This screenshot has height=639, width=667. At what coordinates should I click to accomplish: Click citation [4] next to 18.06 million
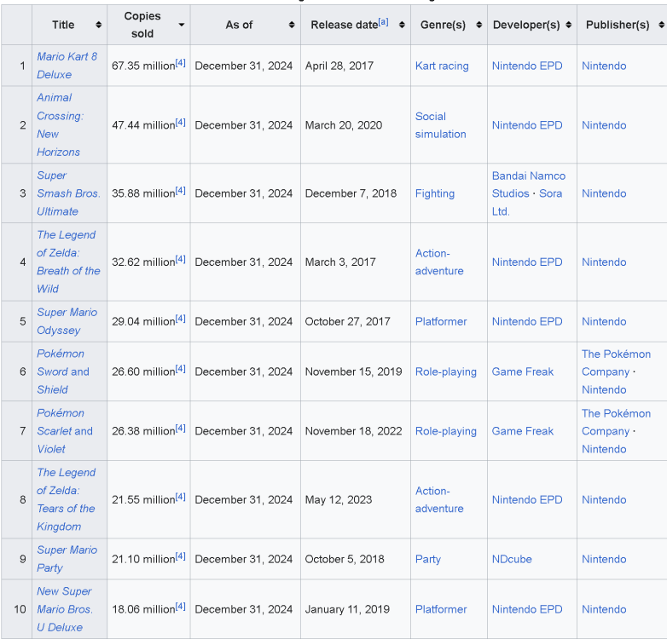click(181, 607)
